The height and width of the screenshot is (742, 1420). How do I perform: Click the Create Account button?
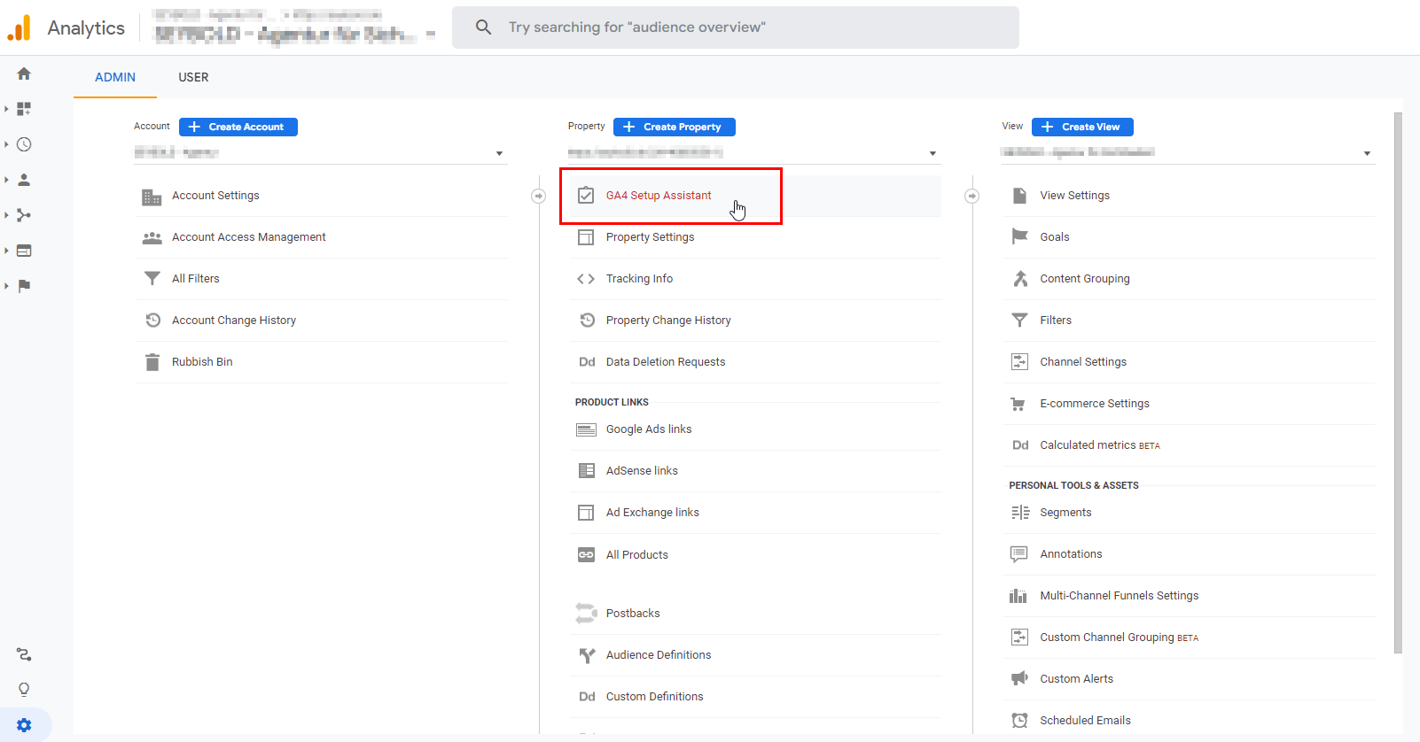point(238,127)
